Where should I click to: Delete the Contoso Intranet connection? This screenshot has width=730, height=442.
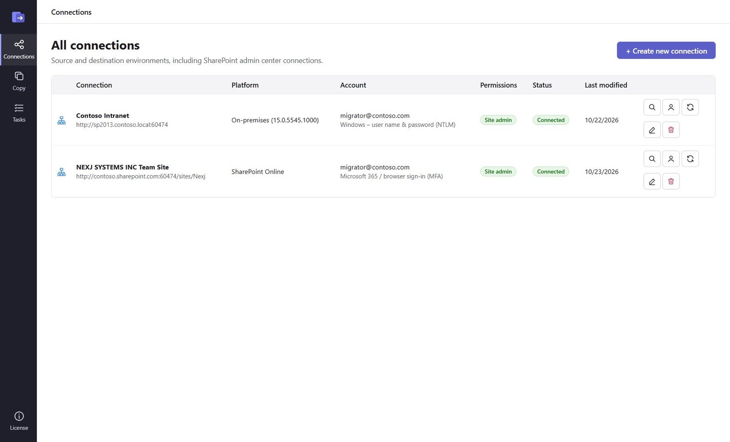pos(671,130)
